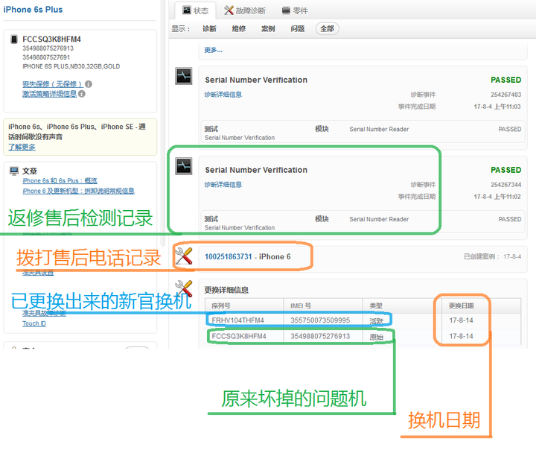Click the sidebar vertical scrollbar
536x453 pixels.
163,123
